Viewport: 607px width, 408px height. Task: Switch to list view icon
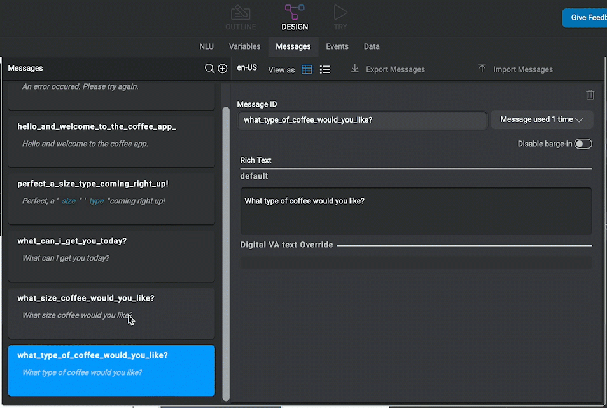point(324,70)
